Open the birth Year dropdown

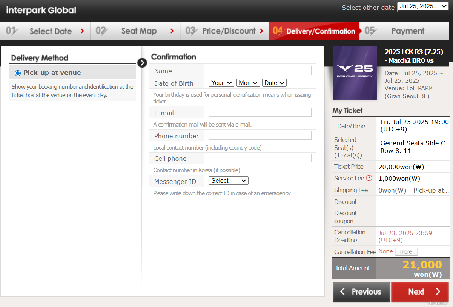coord(221,83)
